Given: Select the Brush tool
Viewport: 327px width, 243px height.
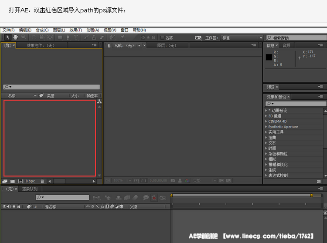Looking at the screenshot, I should point(86,37).
